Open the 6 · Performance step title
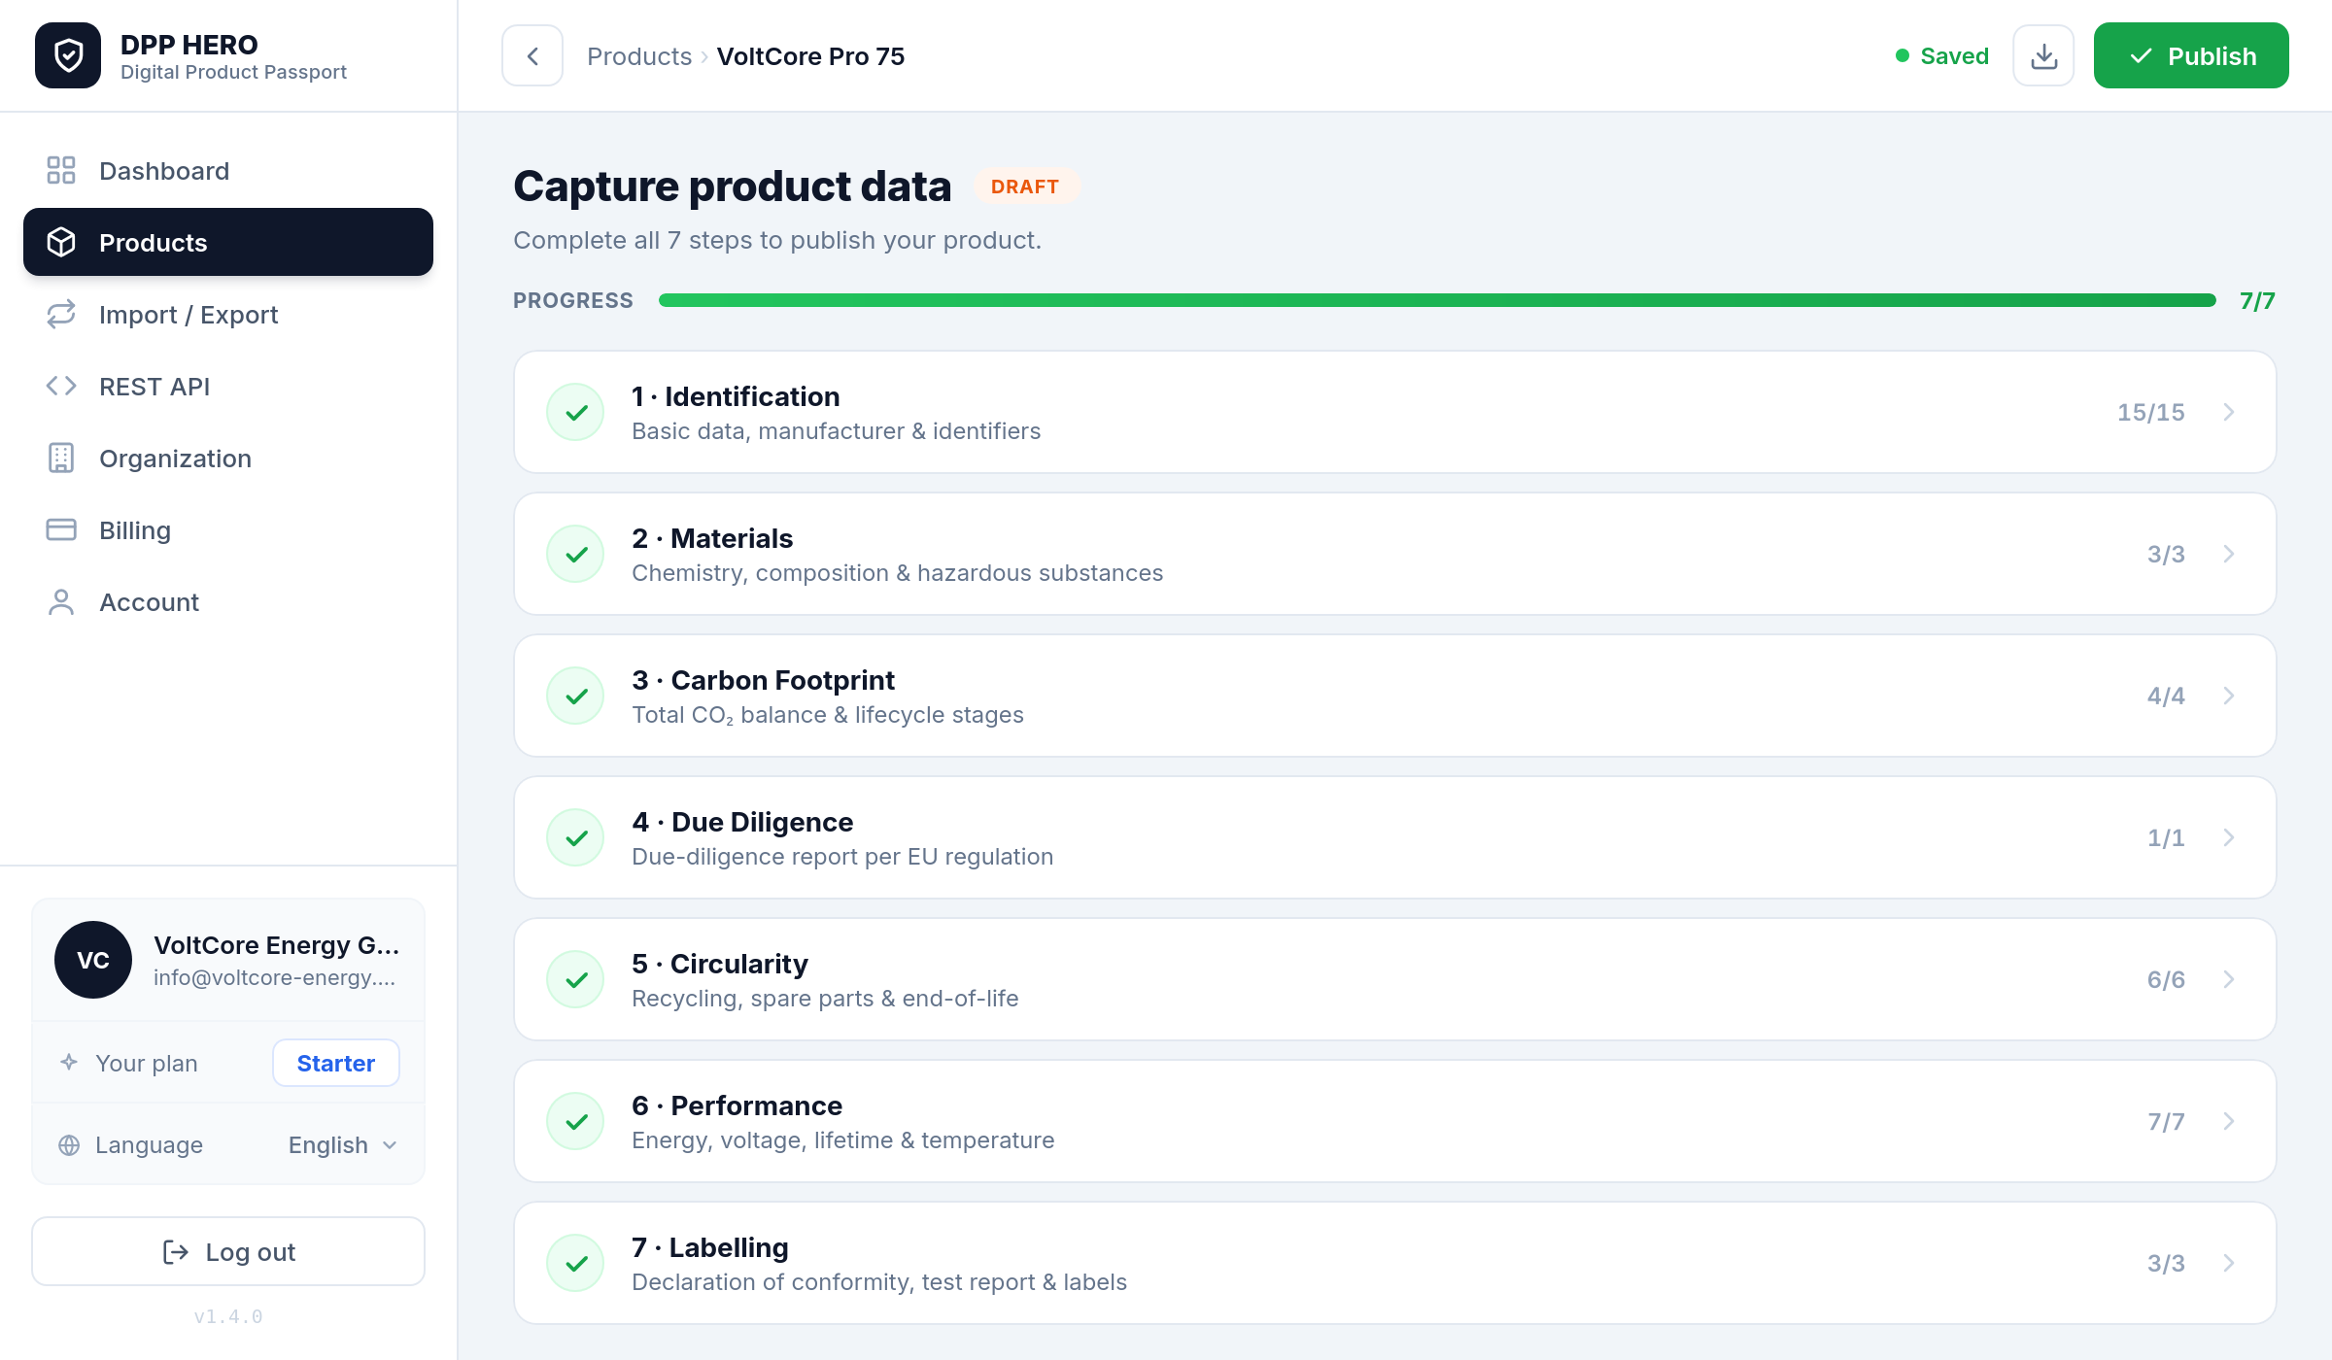Image resolution: width=2332 pixels, height=1360 pixels. (737, 1105)
